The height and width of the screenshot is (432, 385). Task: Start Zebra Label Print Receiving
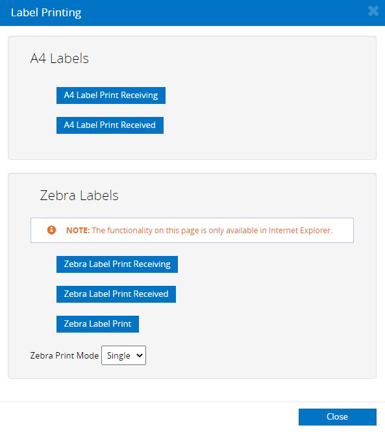pos(117,264)
